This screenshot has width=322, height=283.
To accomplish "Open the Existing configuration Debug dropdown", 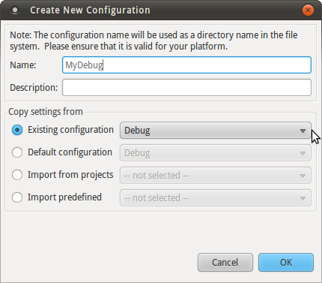I will [x=216, y=131].
